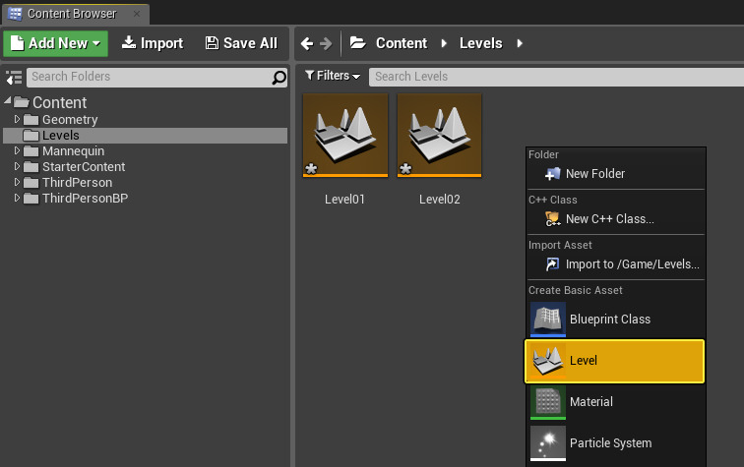Collapse the Content root folder
744x467 pixels.
click(x=7, y=100)
